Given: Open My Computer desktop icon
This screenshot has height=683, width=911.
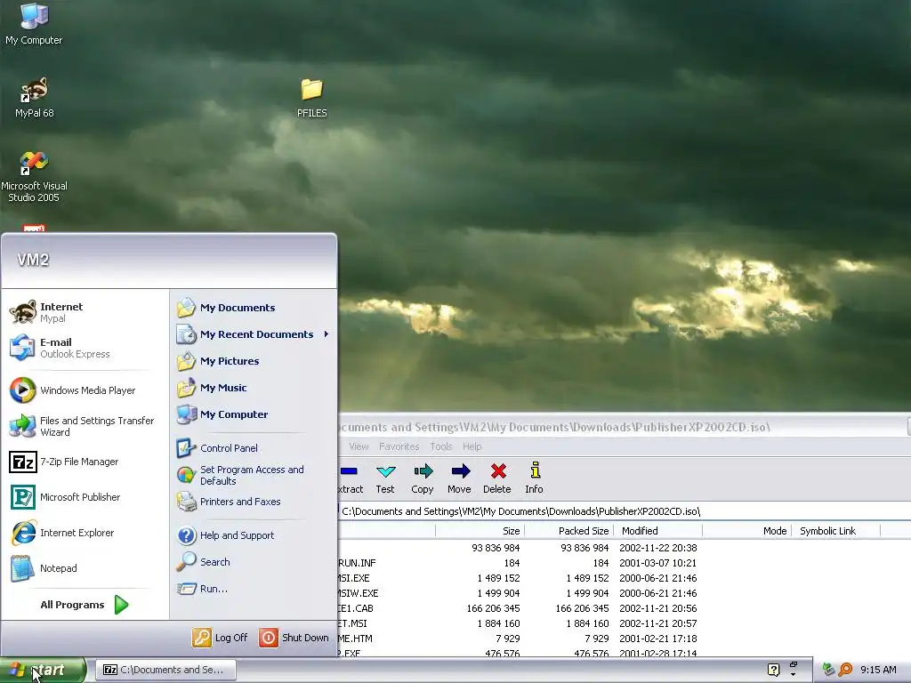Looking at the screenshot, I should click(34, 24).
